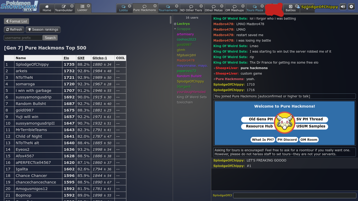Screen dimensions: 358x201
Task: Open the Battles tab
Action: [290, 8]
